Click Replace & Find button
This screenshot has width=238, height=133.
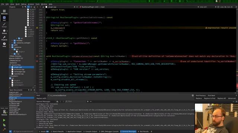[x=210, y=98]
